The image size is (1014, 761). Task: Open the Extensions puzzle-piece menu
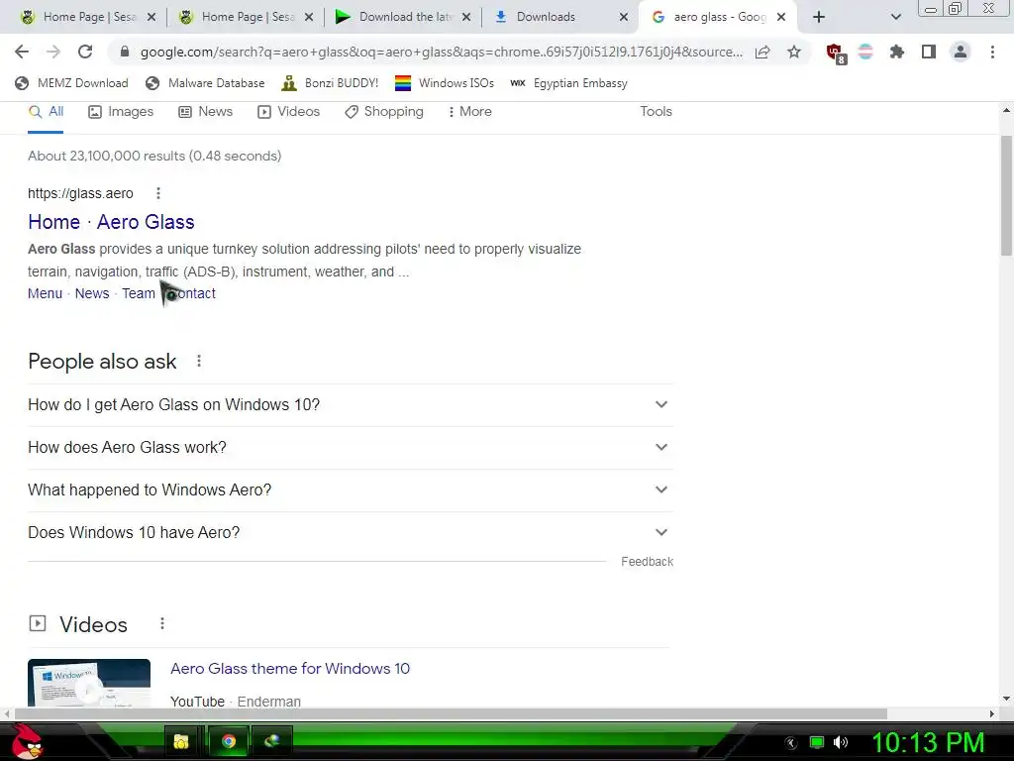tap(897, 52)
